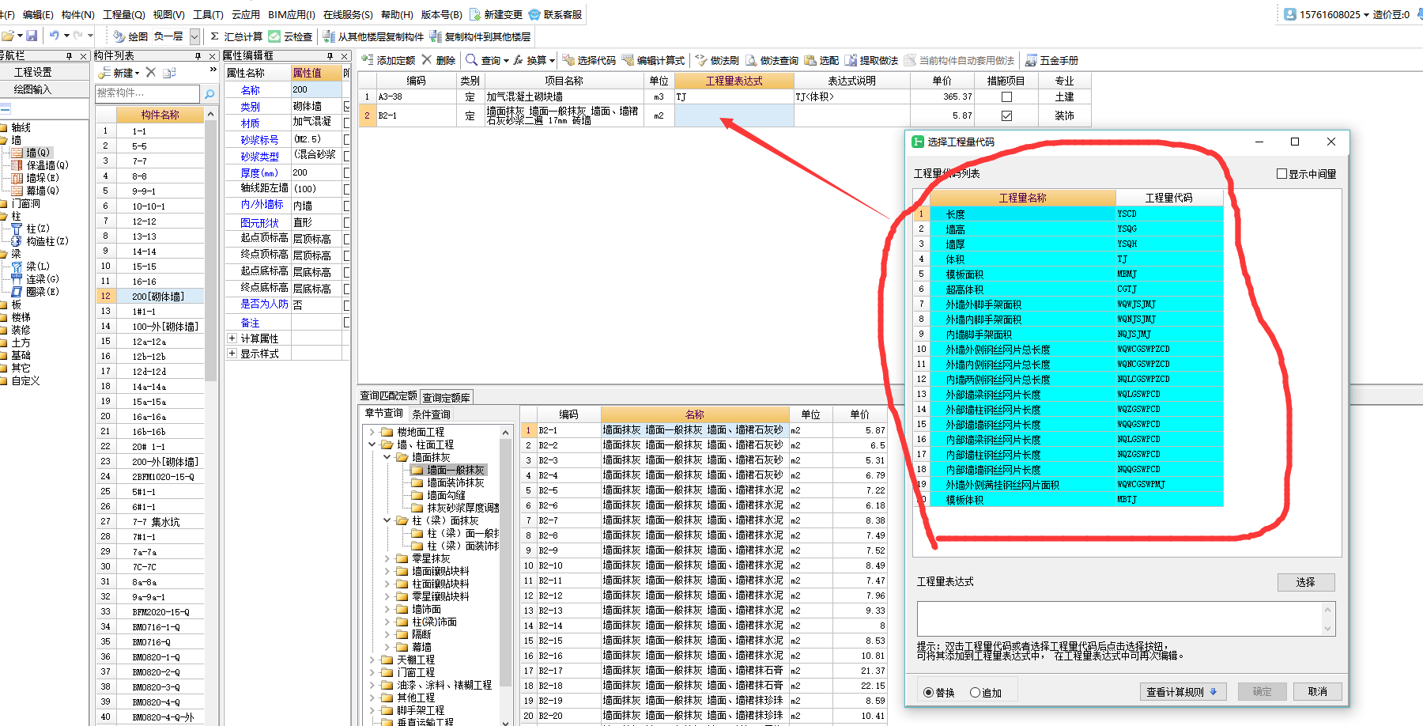Expand 计算属性 in property editor
Screen dimensions: 1423x726
click(x=232, y=338)
